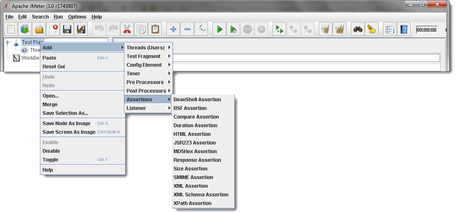Cut selection with the scissors icon
This screenshot has height=212, width=456.
127,29
